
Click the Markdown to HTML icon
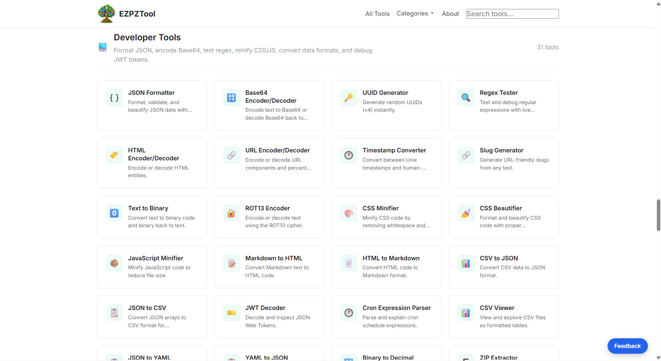(231, 263)
